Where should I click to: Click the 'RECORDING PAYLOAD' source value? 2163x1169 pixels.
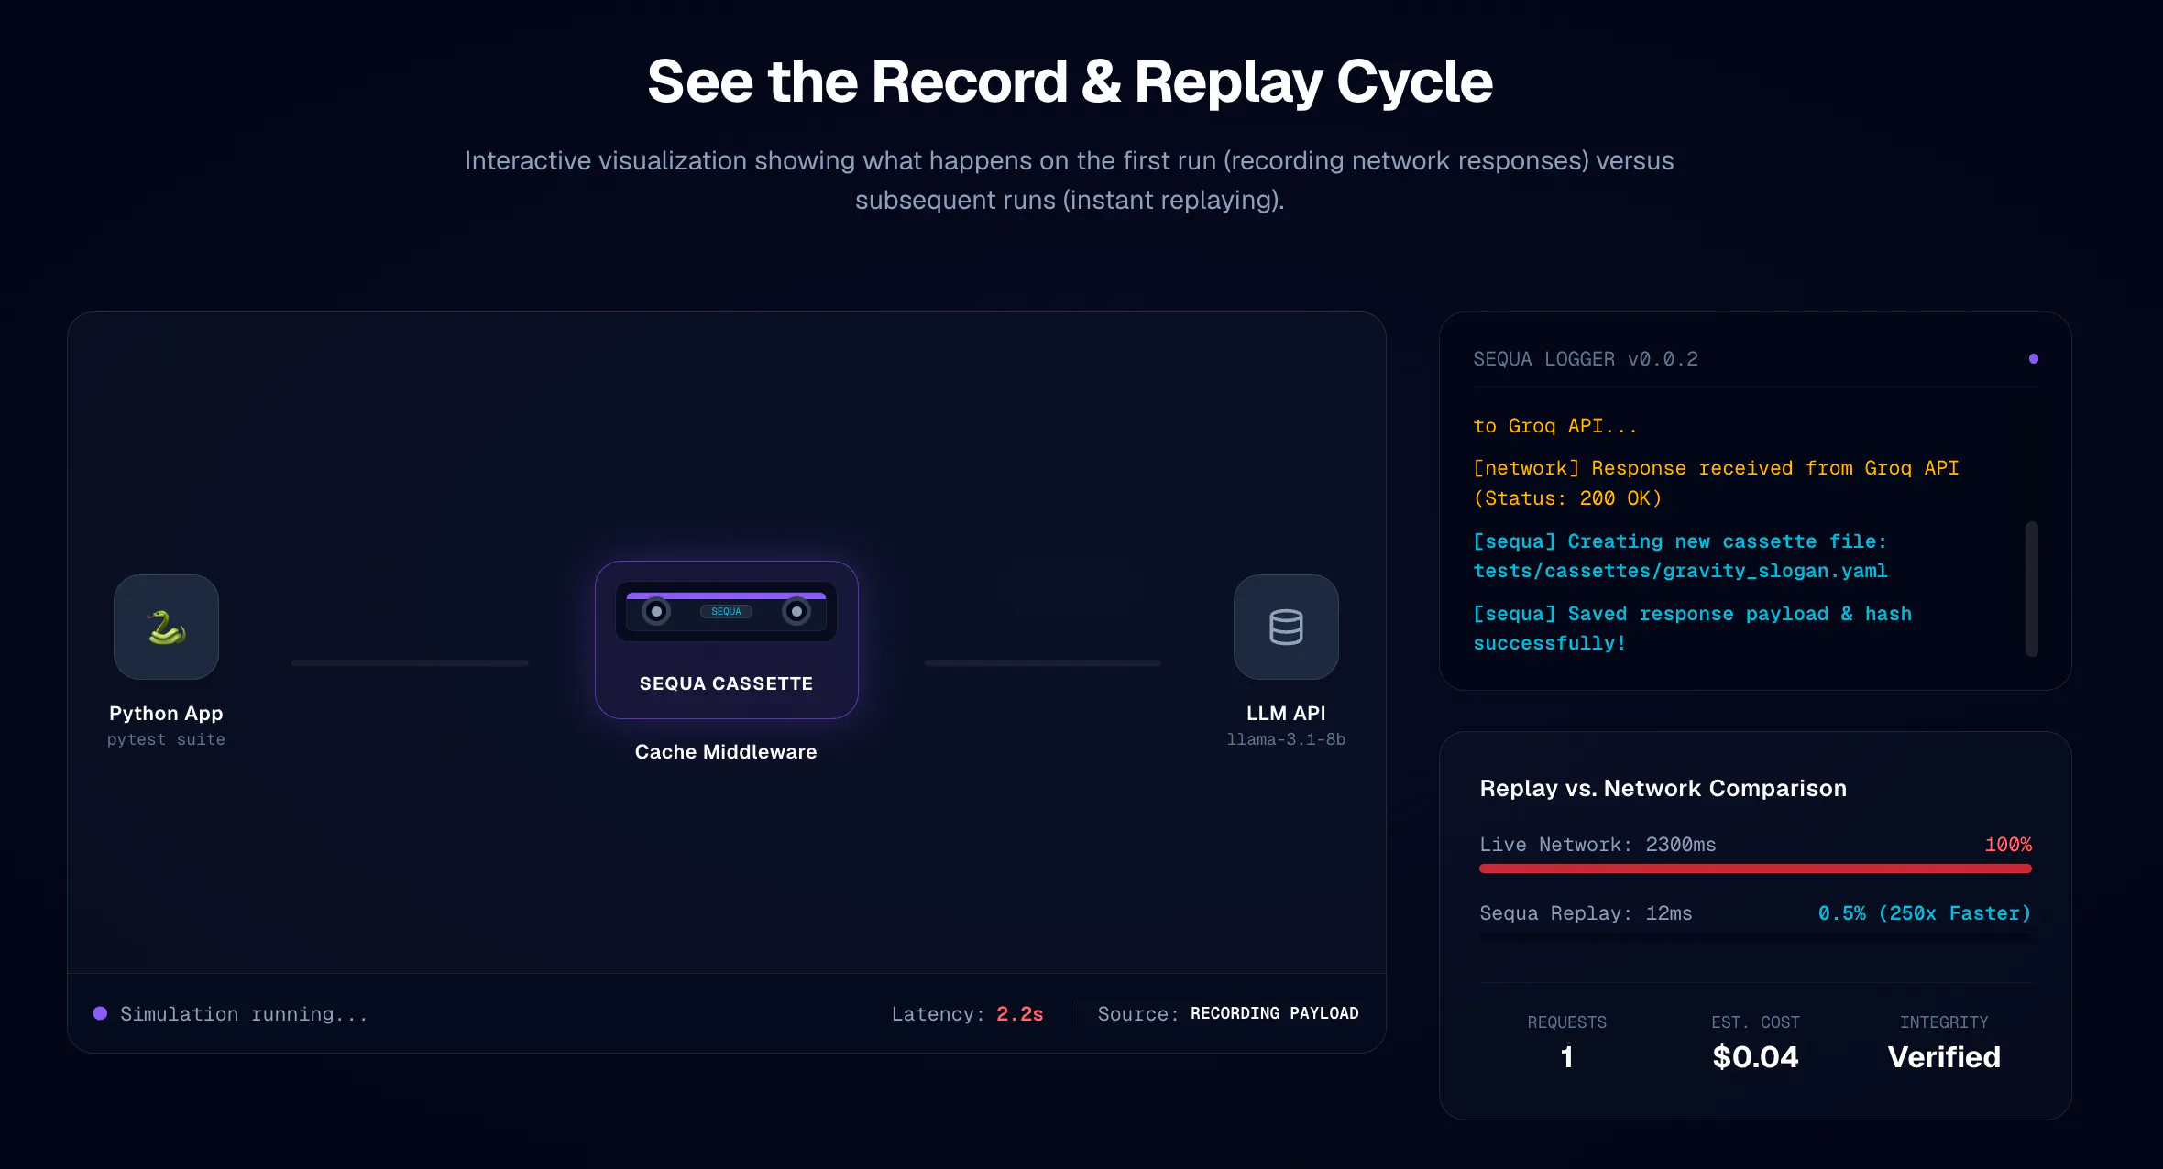[1275, 1013]
